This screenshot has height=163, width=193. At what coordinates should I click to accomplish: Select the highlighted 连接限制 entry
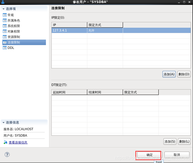(x=24, y=42)
